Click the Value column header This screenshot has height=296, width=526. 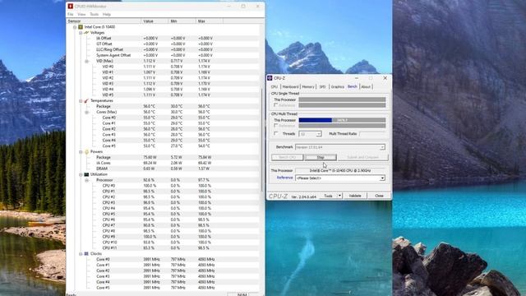tap(155, 21)
